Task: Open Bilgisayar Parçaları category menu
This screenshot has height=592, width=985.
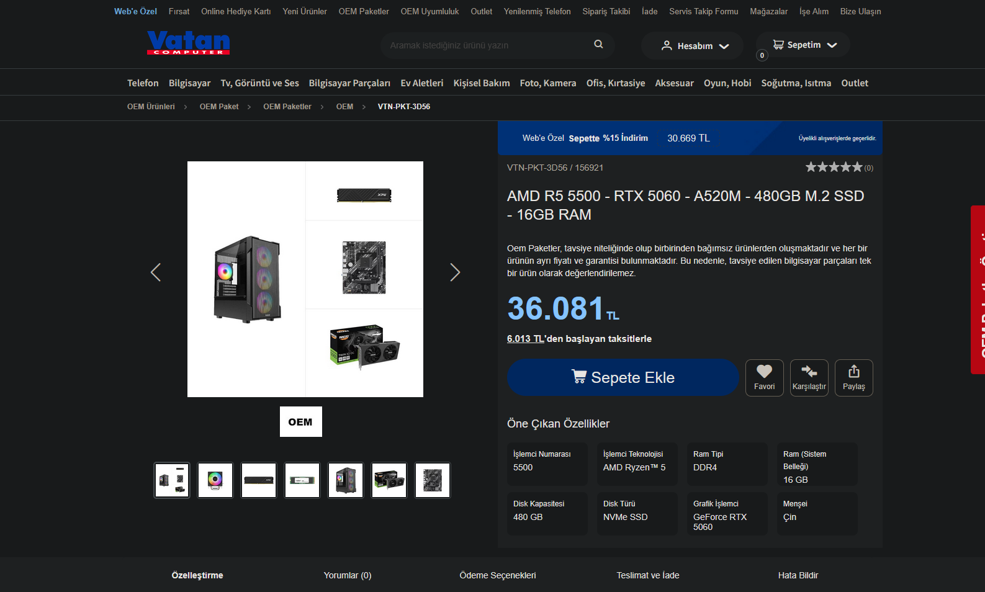Action: tap(349, 83)
